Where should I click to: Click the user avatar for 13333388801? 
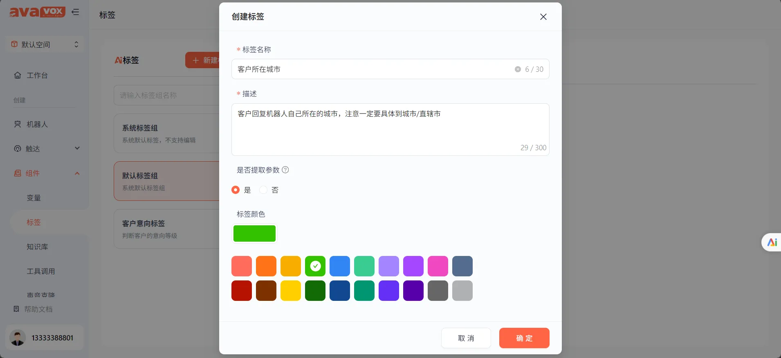18,338
